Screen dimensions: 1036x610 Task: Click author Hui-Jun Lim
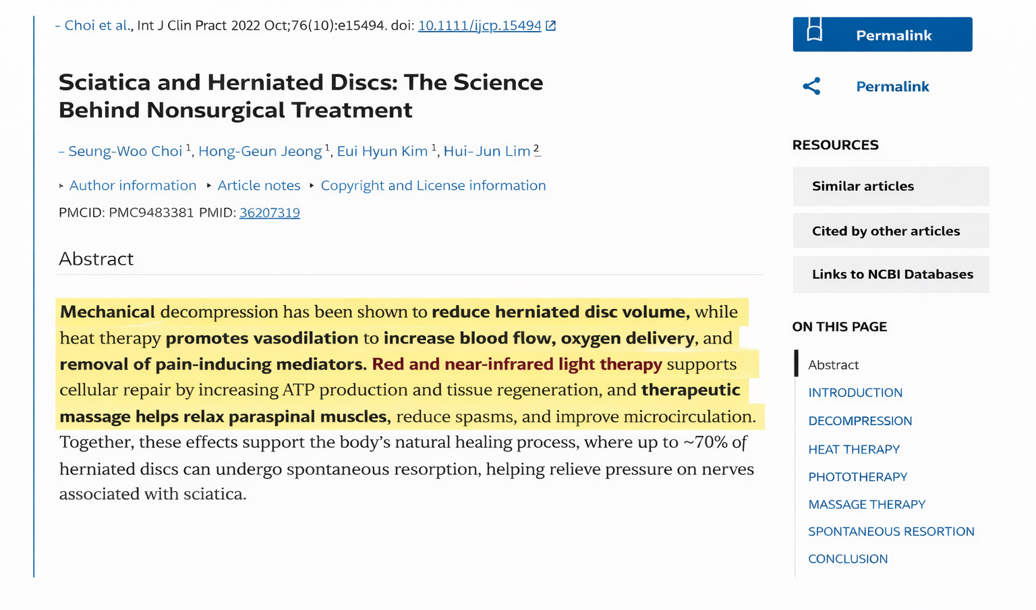(486, 151)
